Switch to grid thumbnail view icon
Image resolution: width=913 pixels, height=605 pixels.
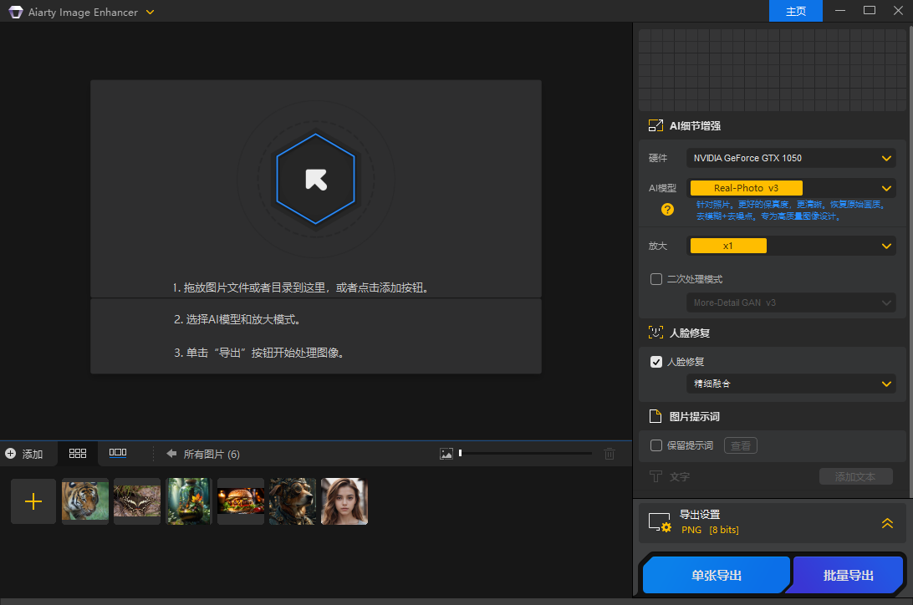78,453
